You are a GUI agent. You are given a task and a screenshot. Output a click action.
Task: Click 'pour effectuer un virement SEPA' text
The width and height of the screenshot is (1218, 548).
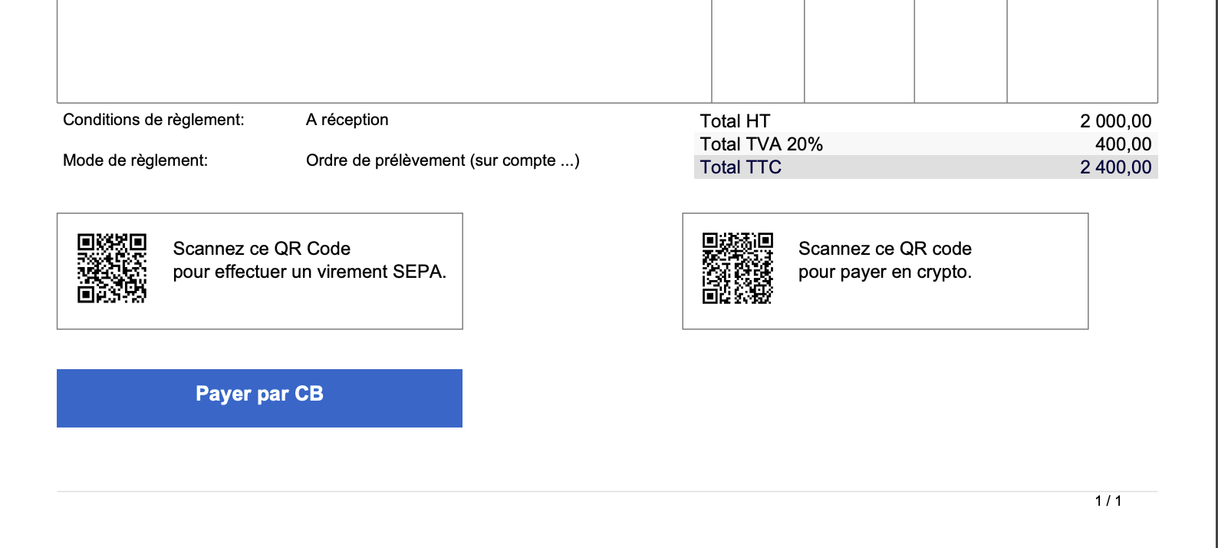(x=310, y=272)
